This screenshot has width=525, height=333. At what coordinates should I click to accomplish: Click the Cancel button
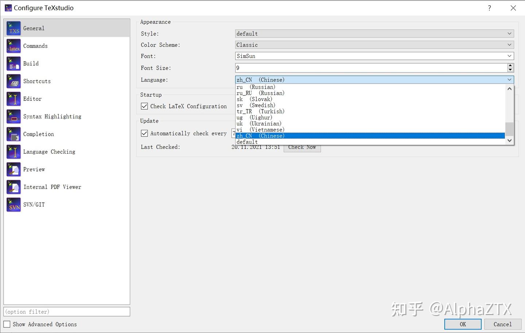point(503,324)
